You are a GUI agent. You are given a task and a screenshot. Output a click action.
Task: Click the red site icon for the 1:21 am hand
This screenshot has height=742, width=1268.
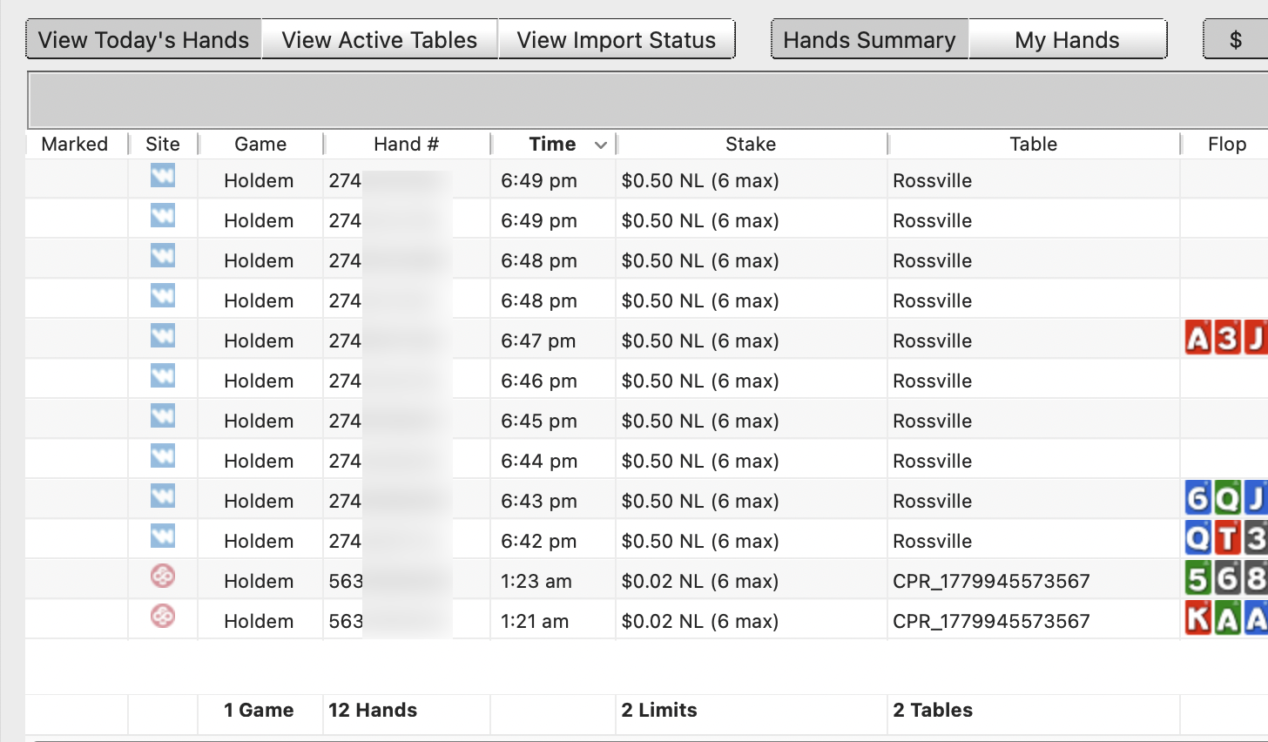click(x=163, y=616)
